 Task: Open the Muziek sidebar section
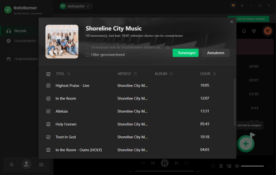pos(19,31)
